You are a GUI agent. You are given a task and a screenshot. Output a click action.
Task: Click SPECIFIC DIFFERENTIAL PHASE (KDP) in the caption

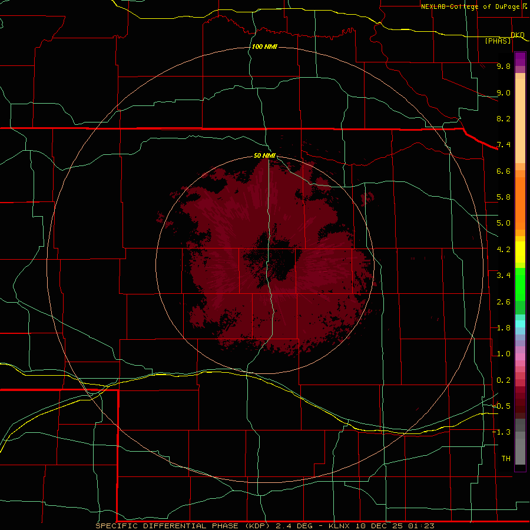(183, 526)
